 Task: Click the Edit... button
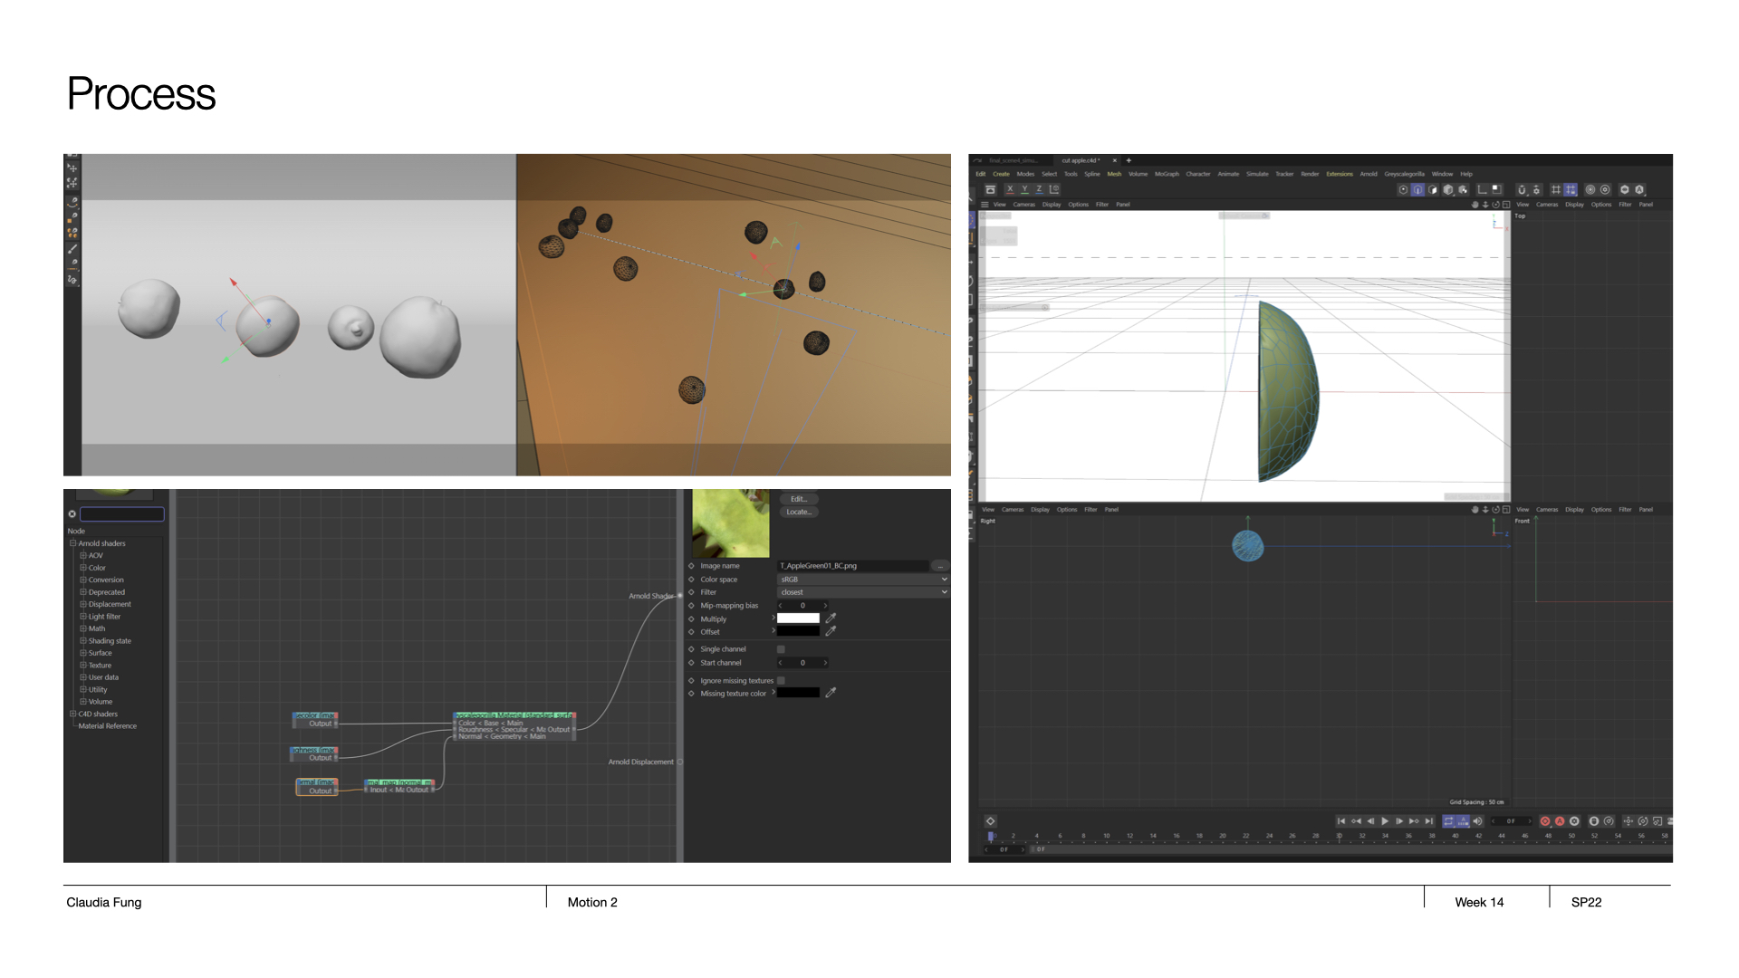click(798, 499)
